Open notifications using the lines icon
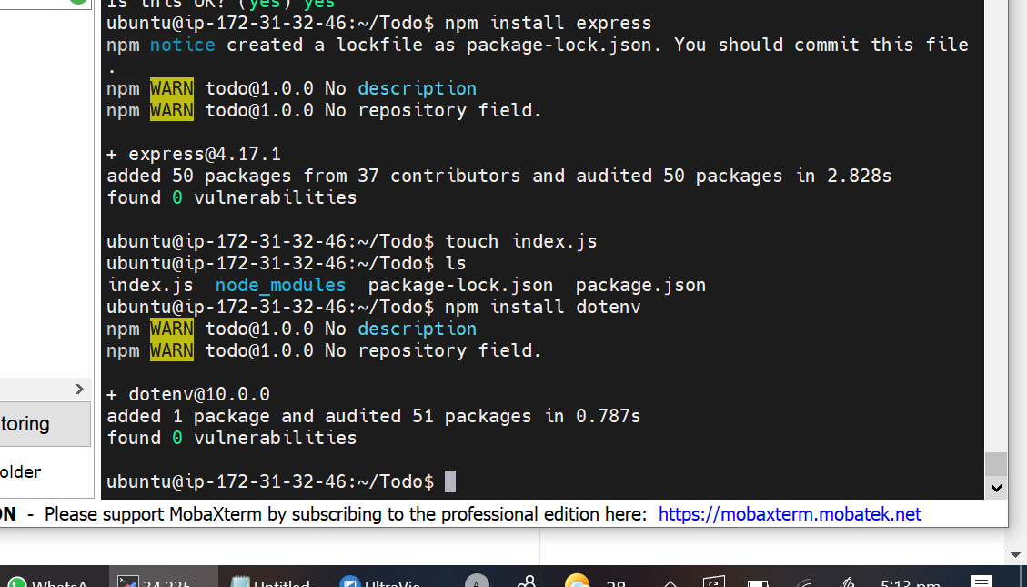This screenshot has height=587, width=1027. click(981, 582)
